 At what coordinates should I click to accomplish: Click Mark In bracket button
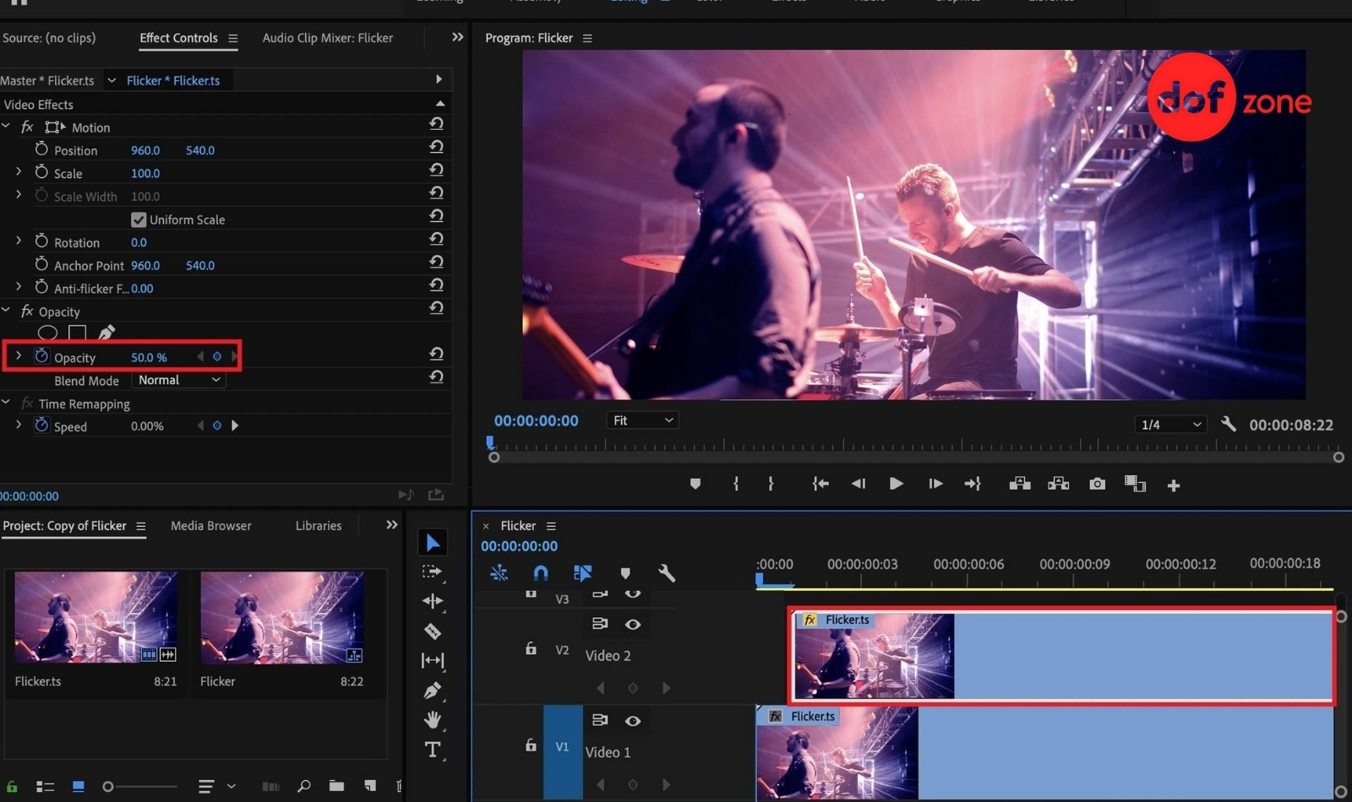click(736, 484)
